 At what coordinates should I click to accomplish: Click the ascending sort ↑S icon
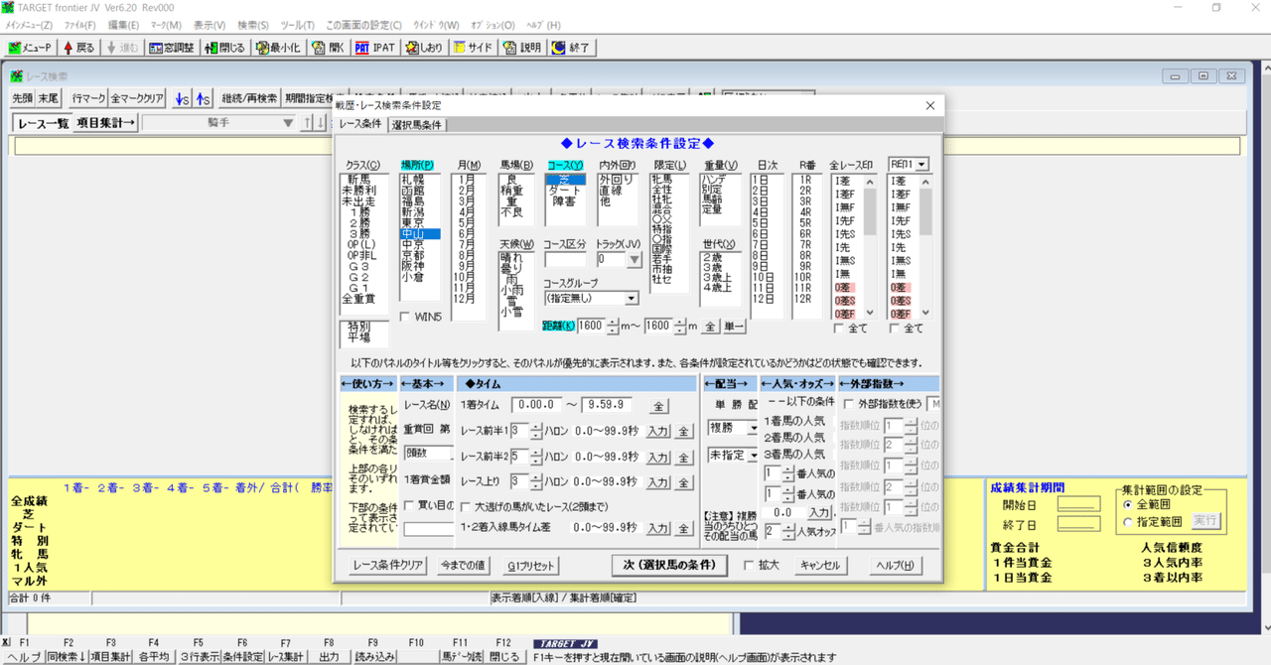(202, 98)
